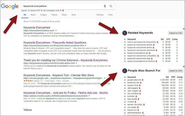Open the More search menu
This screenshot has height=116, width=185.
(74, 15)
